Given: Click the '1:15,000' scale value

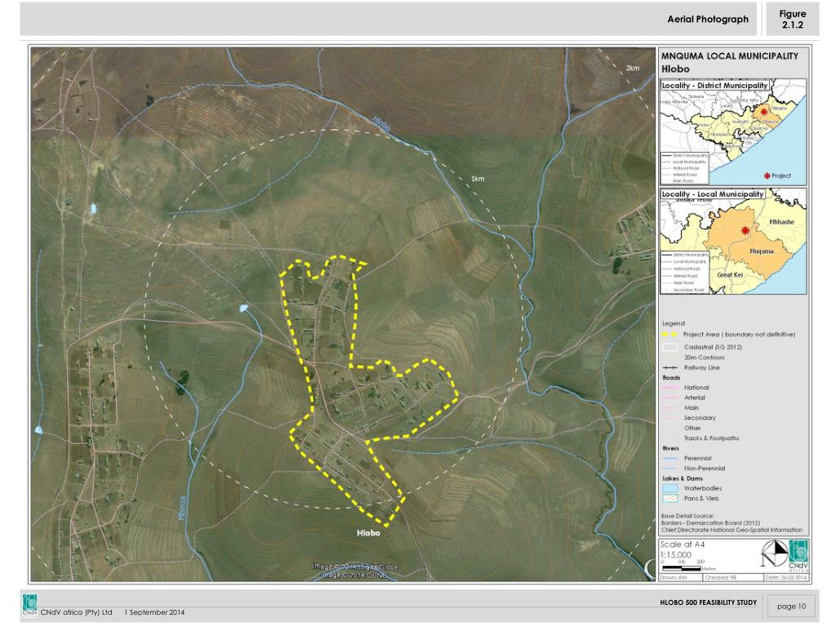Looking at the screenshot, I should (675, 554).
